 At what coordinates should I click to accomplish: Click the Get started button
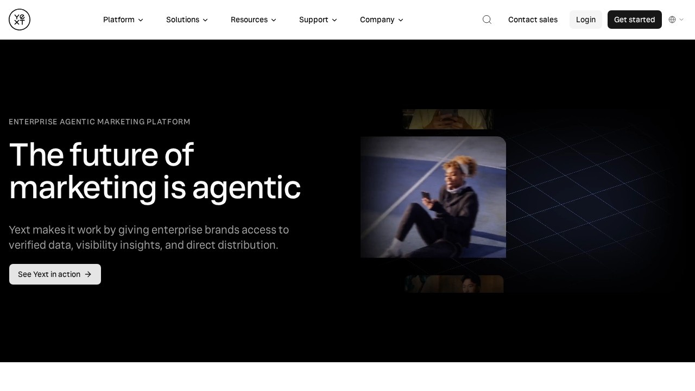tap(635, 20)
